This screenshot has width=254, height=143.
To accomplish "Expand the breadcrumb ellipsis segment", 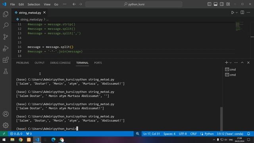I will click(48, 19).
